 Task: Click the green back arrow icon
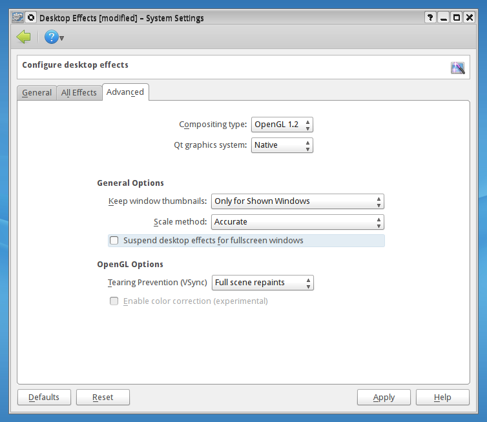(24, 37)
